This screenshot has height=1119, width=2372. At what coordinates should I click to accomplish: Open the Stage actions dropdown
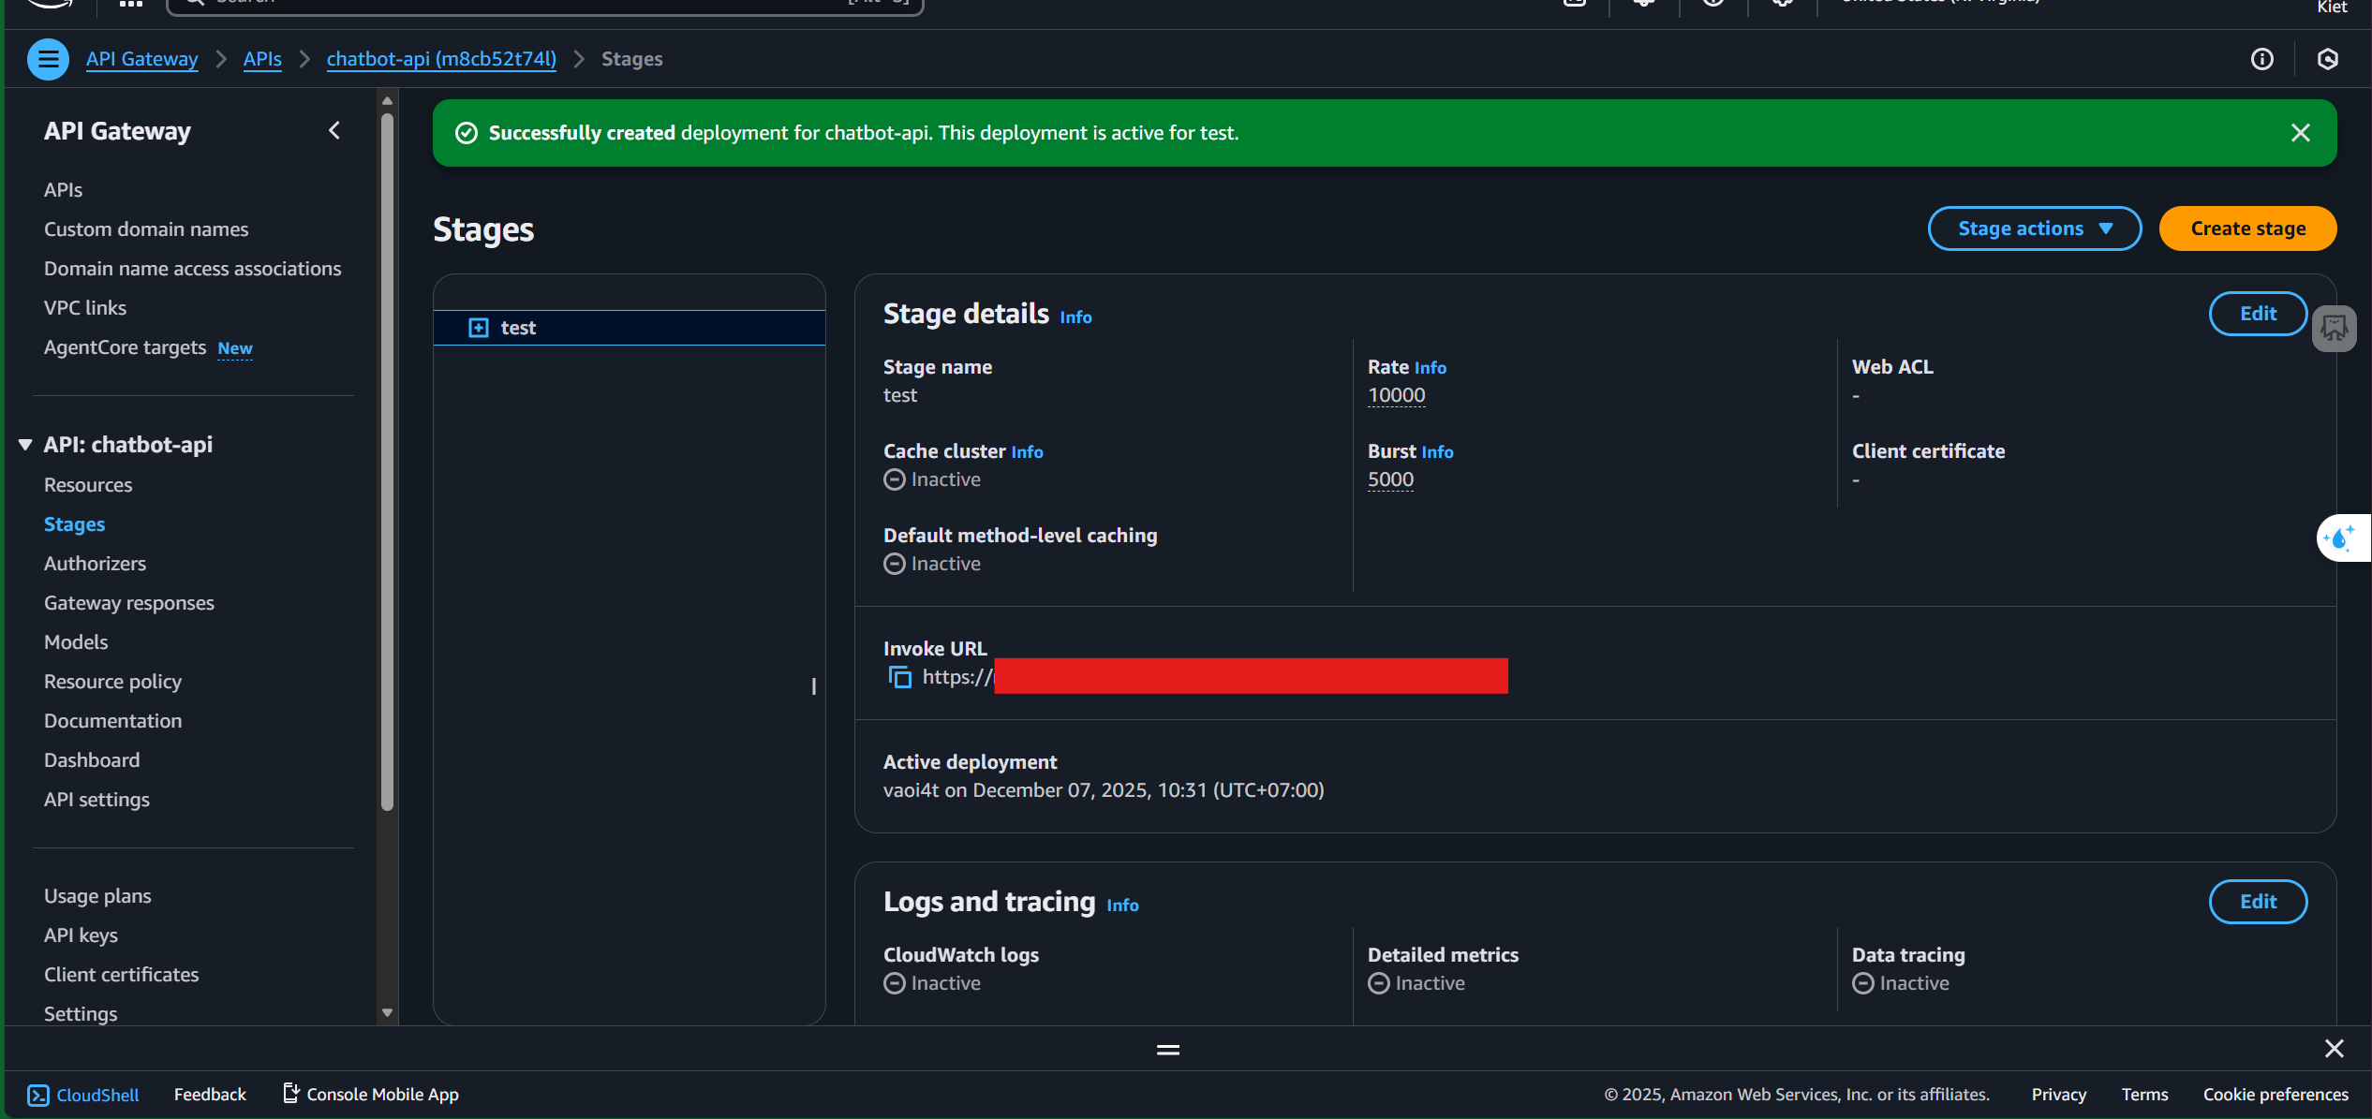[x=2034, y=228]
